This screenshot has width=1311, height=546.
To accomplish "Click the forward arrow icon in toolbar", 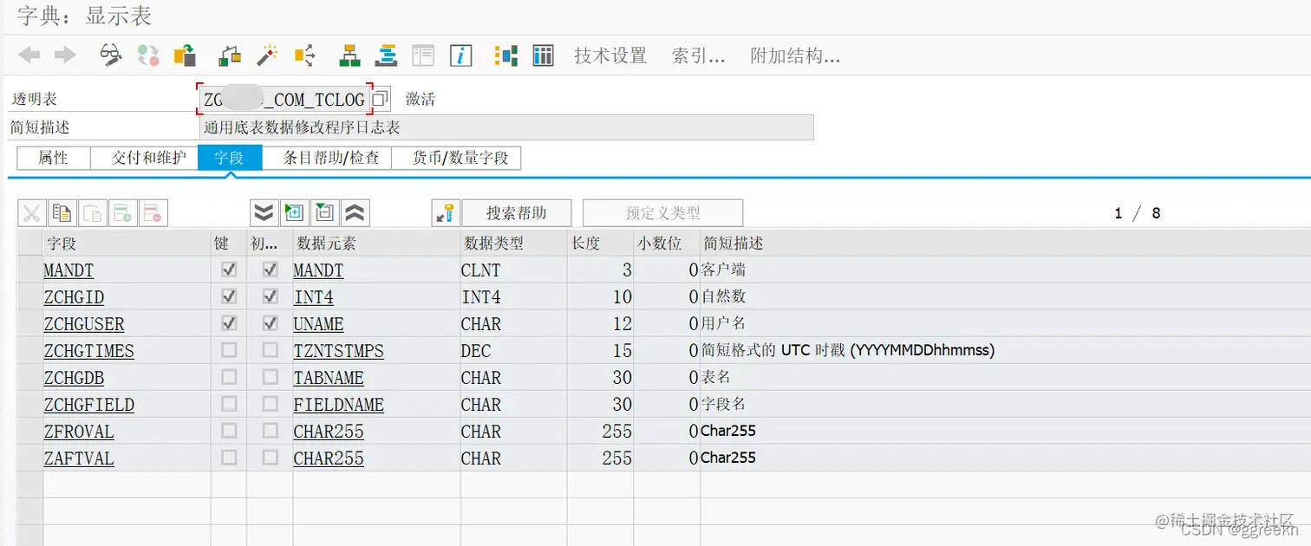I will click(x=66, y=55).
